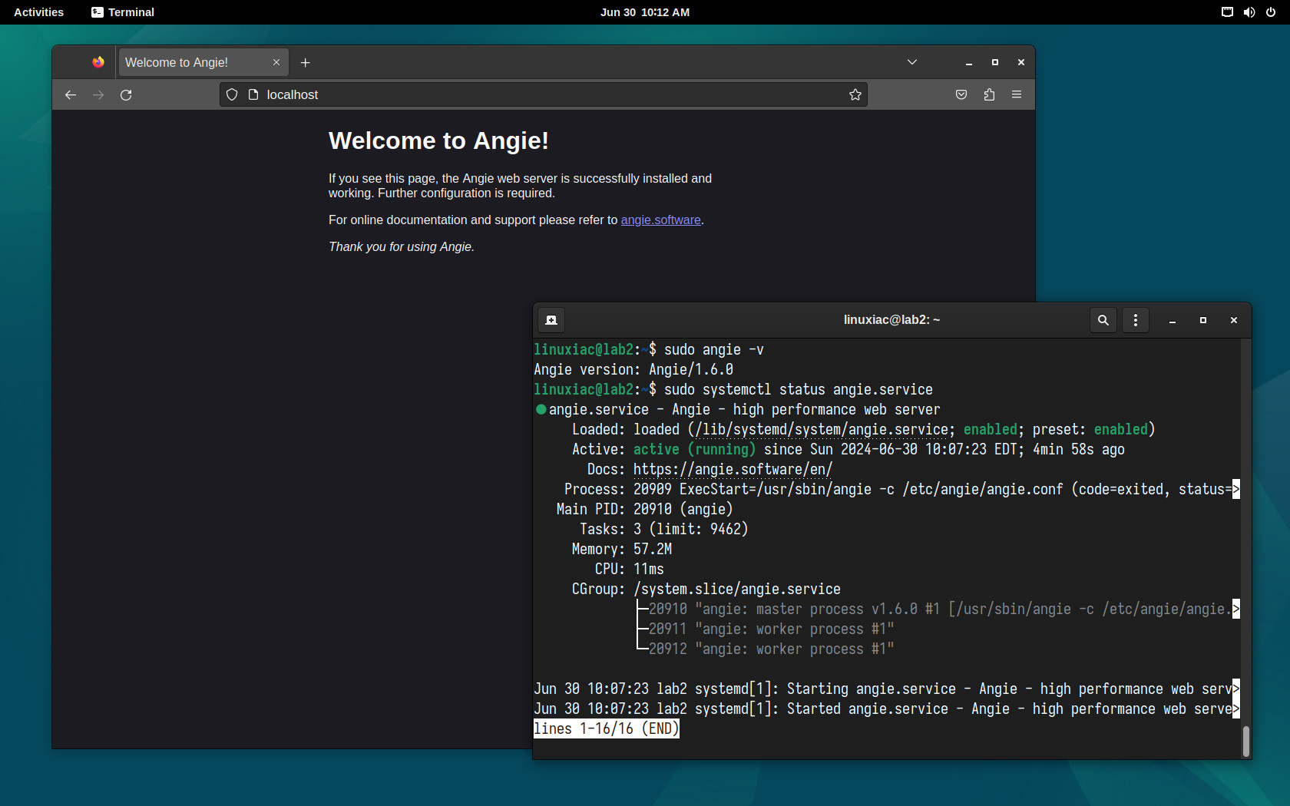The width and height of the screenshot is (1290, 806).
Task: Click the 'CGroup: /system.slice/angie.service' line
Action: click(706, 589)
